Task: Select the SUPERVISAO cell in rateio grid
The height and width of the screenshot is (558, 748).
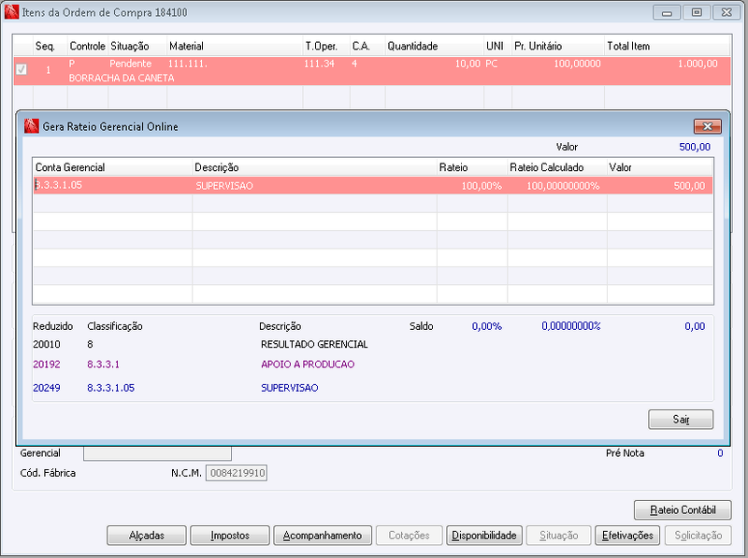Action: click(314, 185)
